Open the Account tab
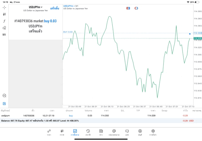Image resolution: width=202 pixels, height=141 pixels. 140,132
